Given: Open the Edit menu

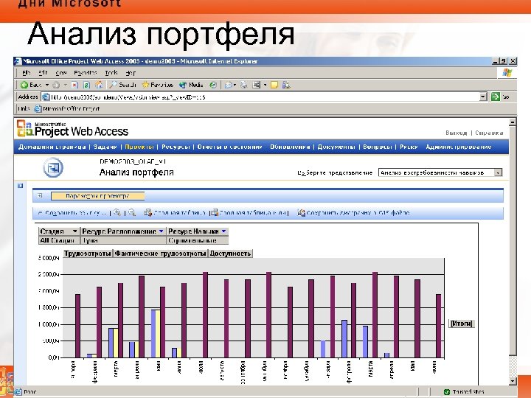Looking at the screenshot, I should (x=42, y=72).
